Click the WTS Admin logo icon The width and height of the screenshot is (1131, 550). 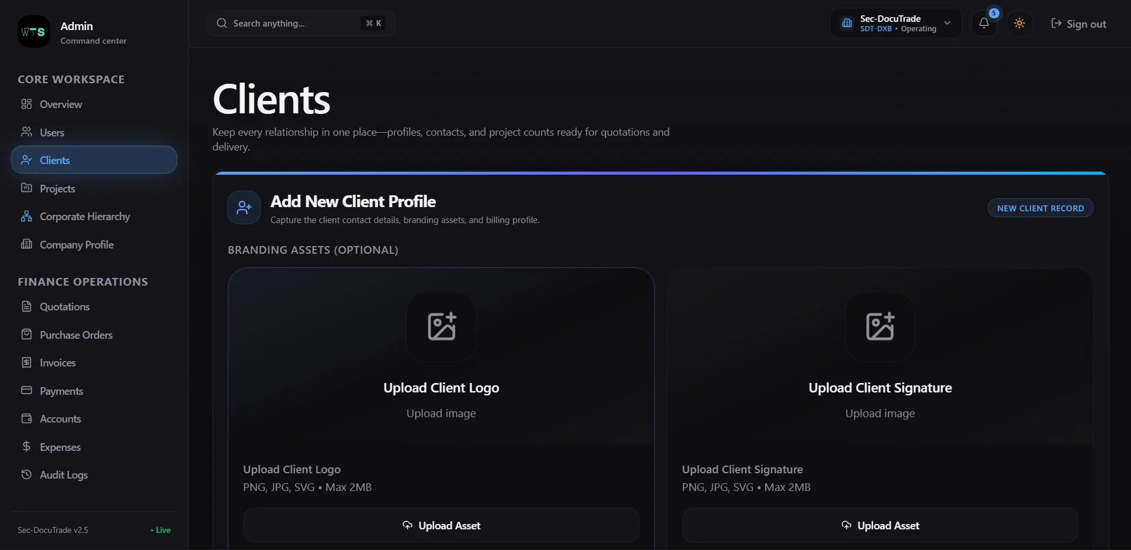pyautogui.click(x=34, y=32)
